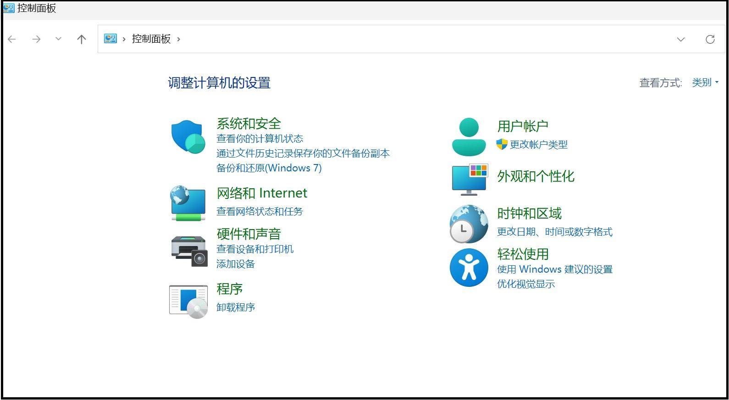This screenshot has height=400, width=729.
Task: Click the 优化视觉显示 link
Action: 526,284
